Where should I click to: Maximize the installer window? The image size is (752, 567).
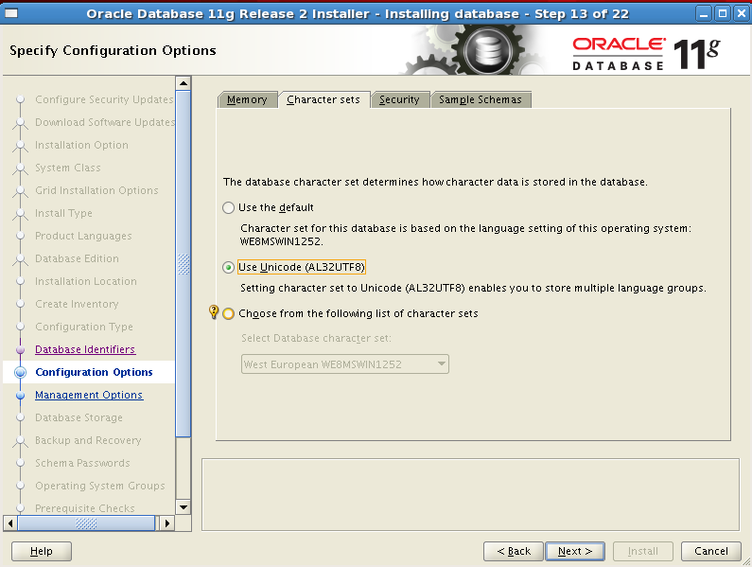(x=723, y=13)
